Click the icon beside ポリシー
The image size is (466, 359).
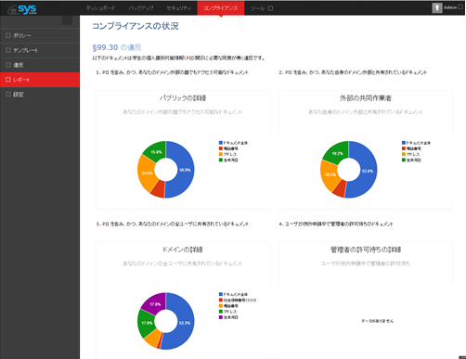point(8,35)
